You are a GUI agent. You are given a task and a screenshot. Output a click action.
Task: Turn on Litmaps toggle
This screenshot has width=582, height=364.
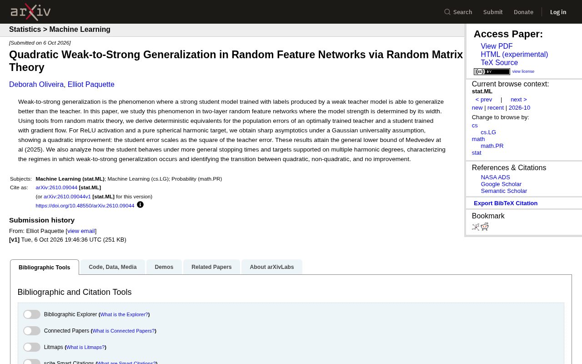(x=32, y=347)
